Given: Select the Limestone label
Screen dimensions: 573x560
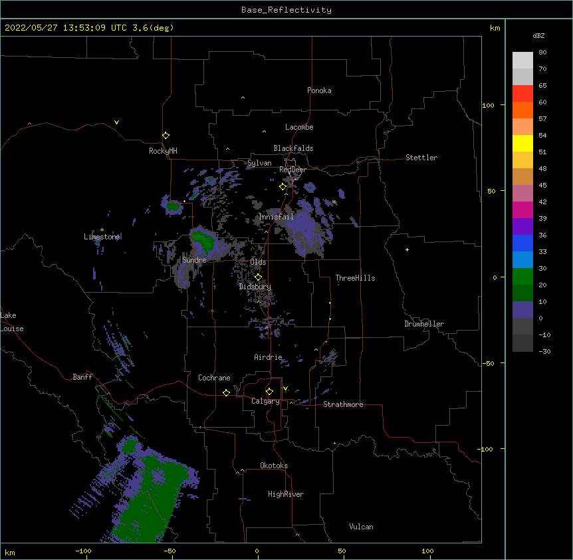Looking at the screenshot, I should [x=102, y=237].
